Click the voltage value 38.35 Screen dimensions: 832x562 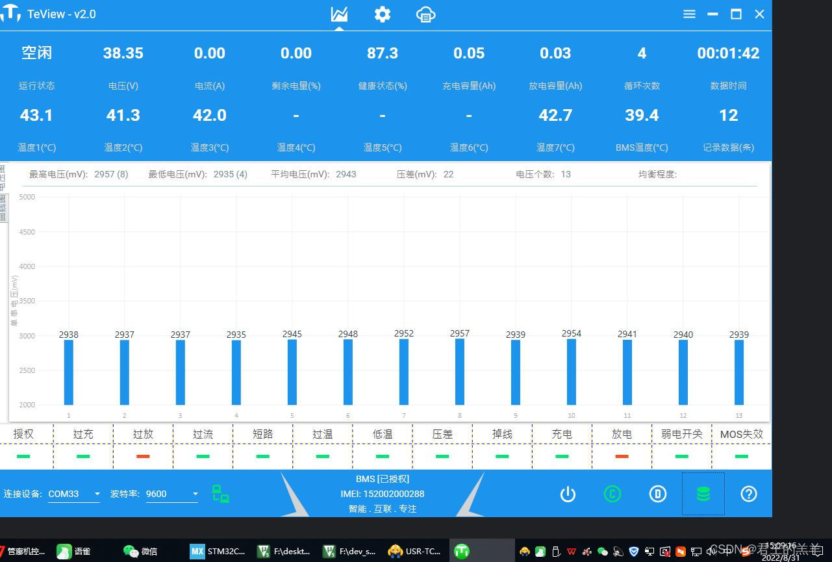[x=123, y=53]
